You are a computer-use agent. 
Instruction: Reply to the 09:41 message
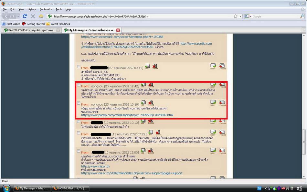coord(213,66)
